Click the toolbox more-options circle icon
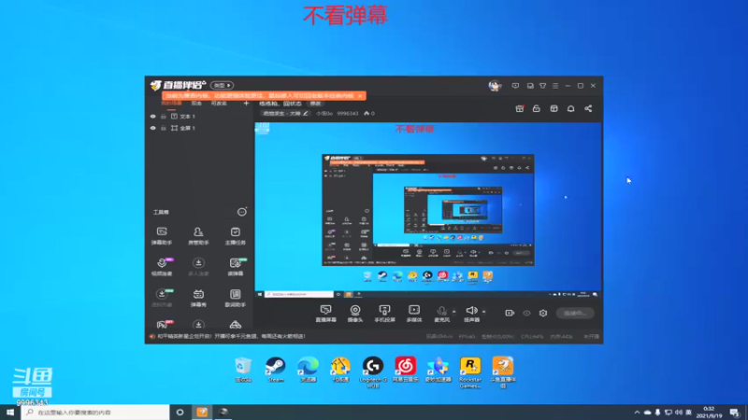Screen dimensions: 748x420 pyautogui.click(x=242, y=212)
